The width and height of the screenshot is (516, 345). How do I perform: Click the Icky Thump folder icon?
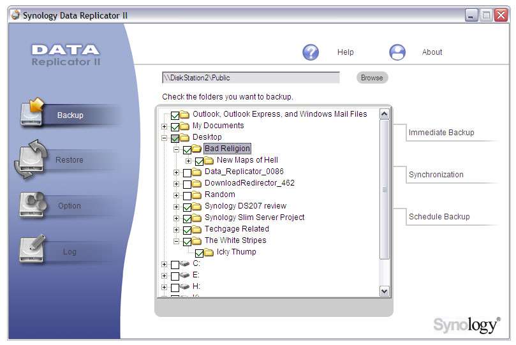coord(209,253)
